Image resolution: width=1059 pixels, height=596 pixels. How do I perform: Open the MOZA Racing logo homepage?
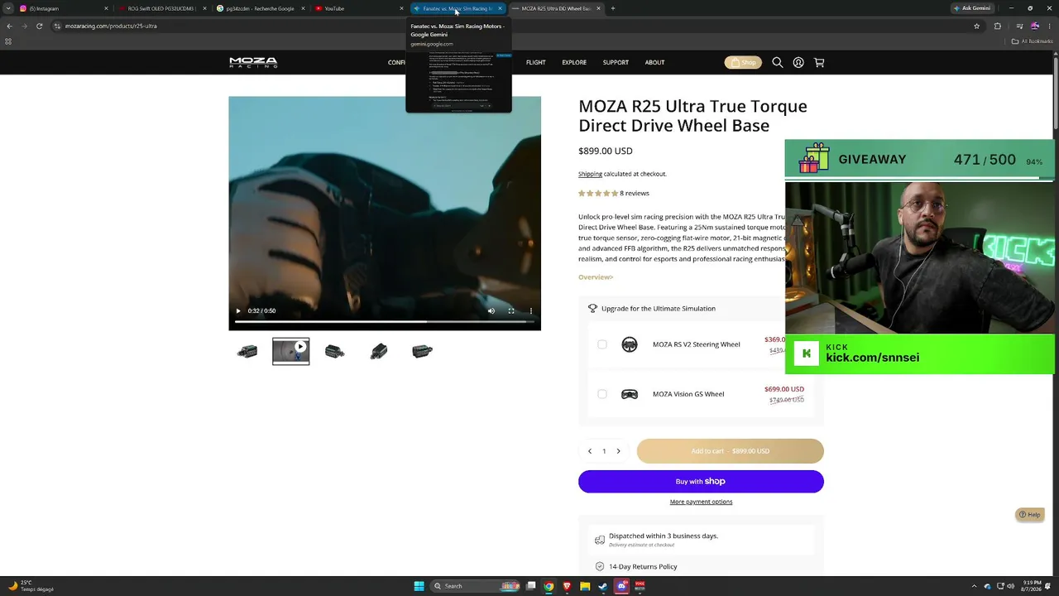click(253, 62)
